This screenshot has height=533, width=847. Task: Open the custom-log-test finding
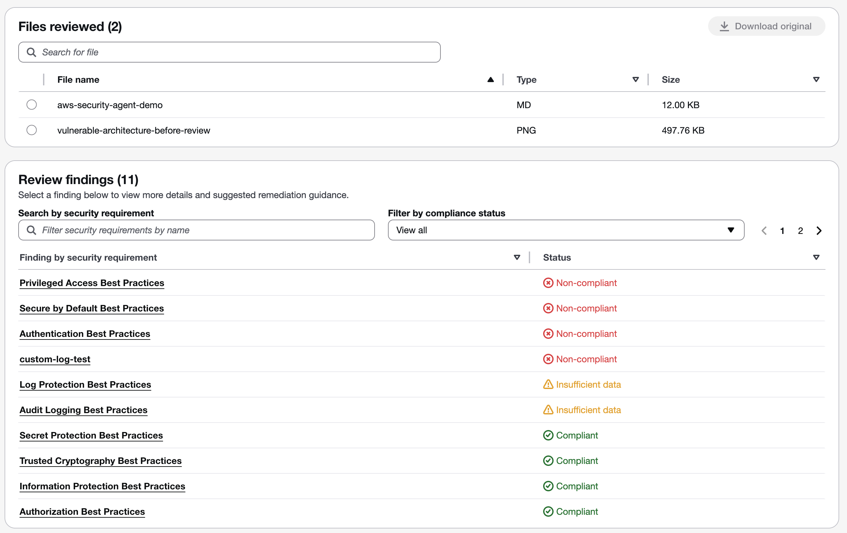[55, 359]
